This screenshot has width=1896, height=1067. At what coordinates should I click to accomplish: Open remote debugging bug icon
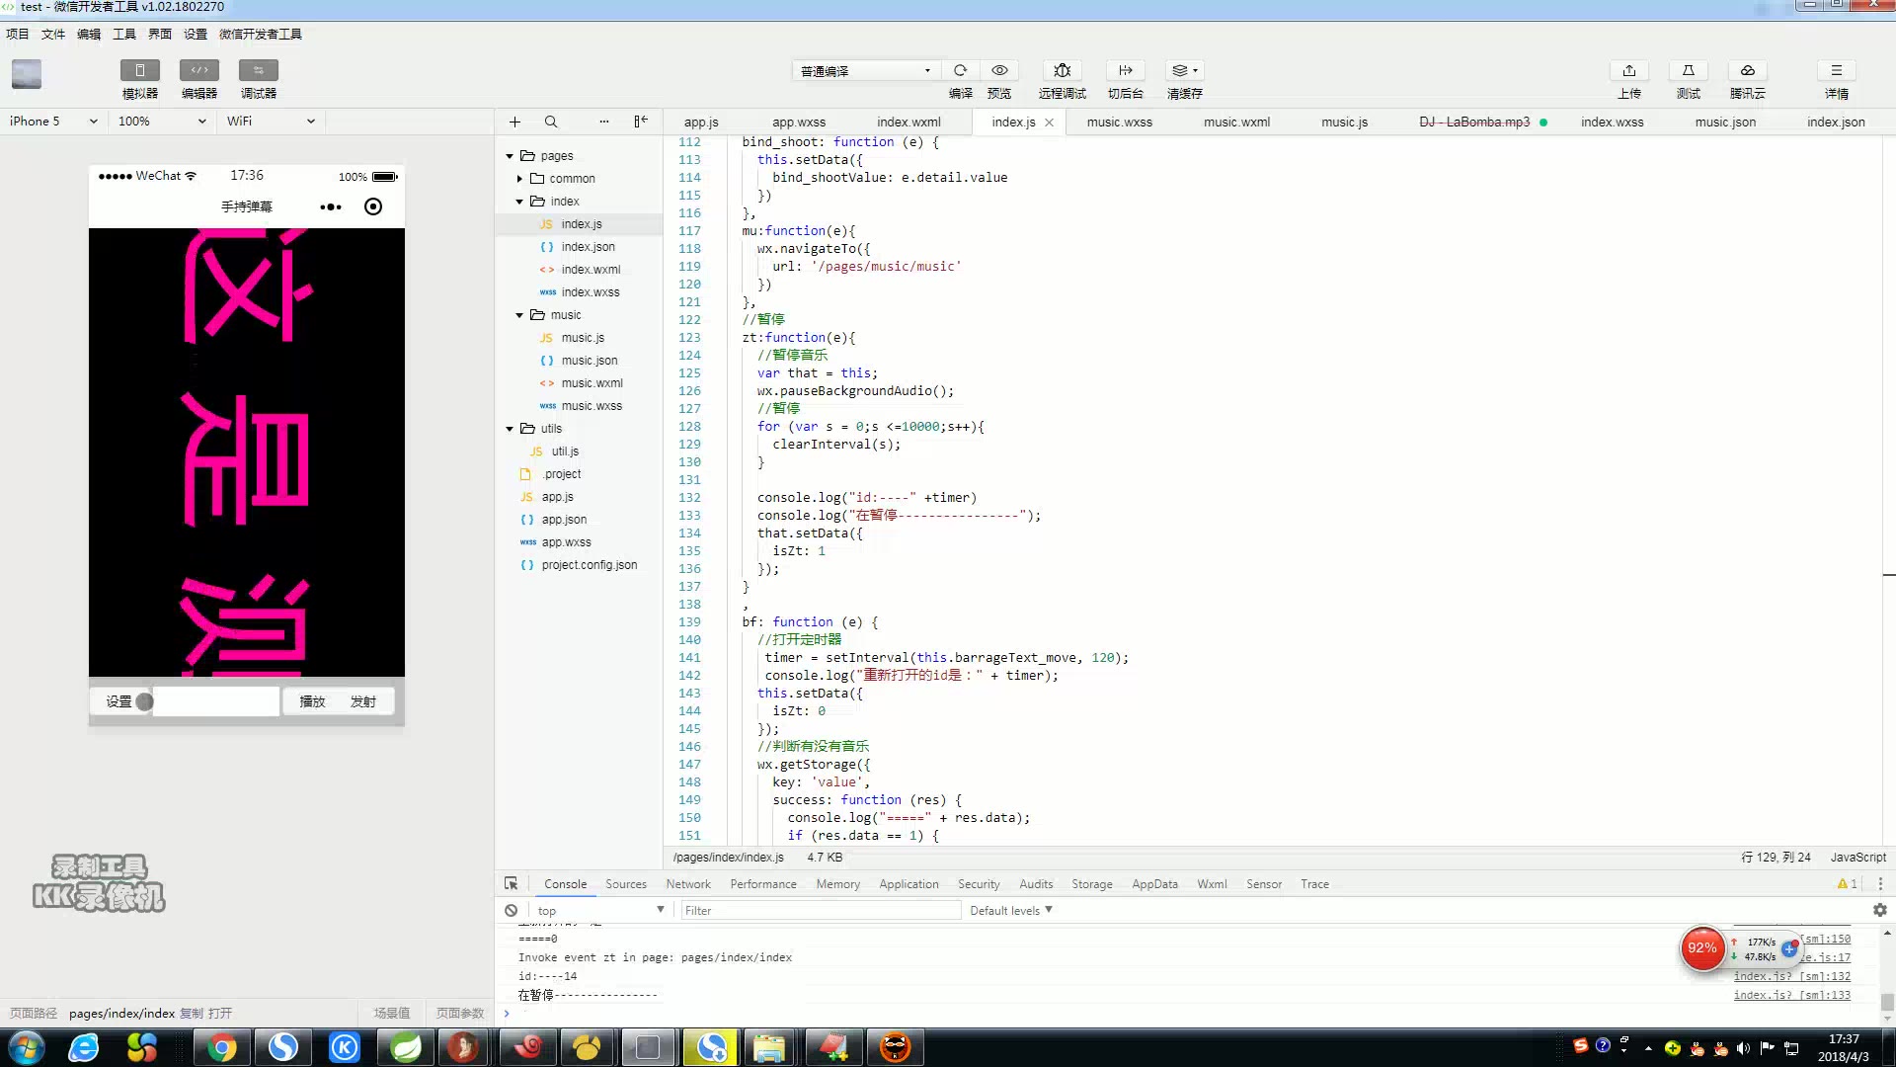point(1062,70)
